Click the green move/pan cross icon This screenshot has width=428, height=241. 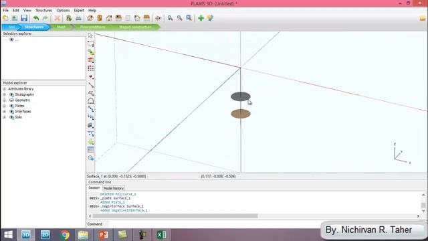201,18
